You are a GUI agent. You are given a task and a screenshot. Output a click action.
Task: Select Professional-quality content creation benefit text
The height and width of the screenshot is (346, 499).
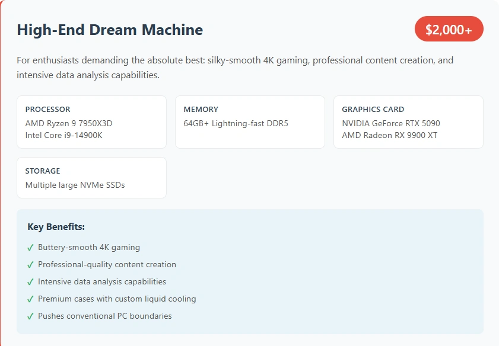107,265
